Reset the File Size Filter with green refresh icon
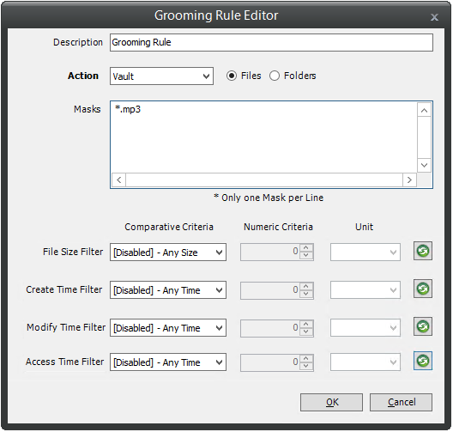 coord(423,251)
